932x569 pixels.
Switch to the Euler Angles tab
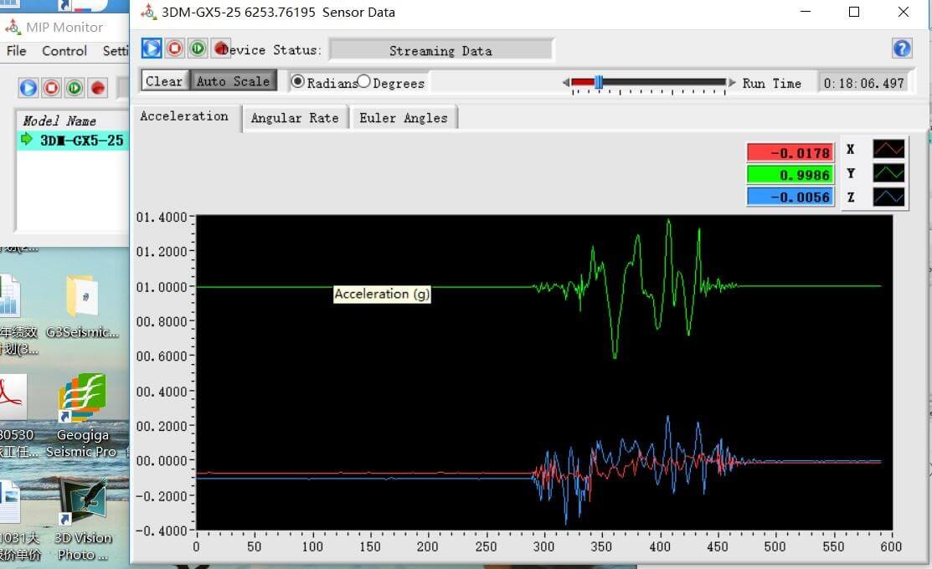(404, 118)
